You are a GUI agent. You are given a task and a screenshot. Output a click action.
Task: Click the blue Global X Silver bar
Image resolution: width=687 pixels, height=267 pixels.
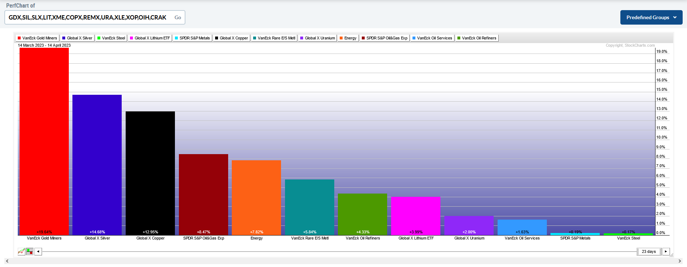pyautogui.click(x=97, y=165)
